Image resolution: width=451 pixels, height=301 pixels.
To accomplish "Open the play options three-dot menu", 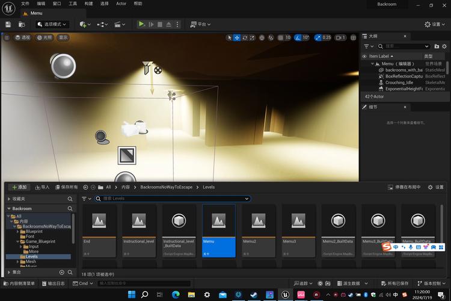I will [177, 25].
